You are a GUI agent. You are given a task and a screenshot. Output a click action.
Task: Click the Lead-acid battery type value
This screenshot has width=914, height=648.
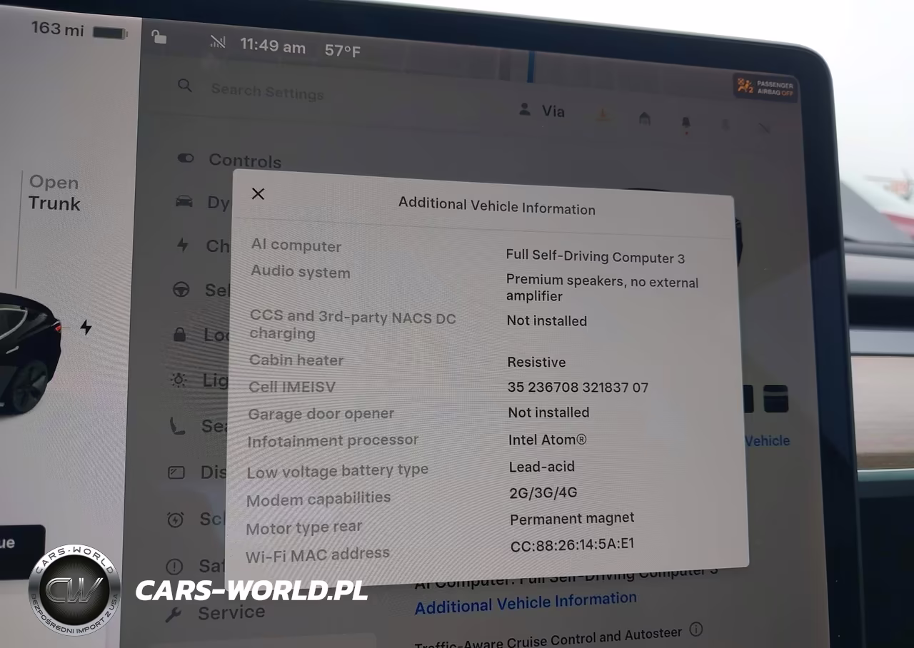tap(542, 467)
